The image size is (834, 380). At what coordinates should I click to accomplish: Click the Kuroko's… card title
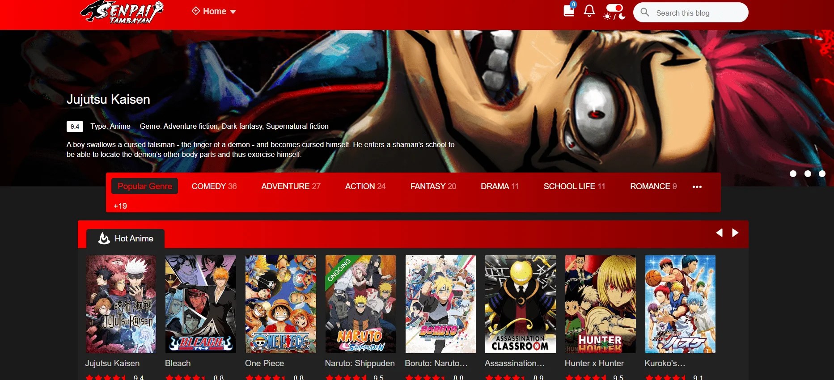click(665, 363)
